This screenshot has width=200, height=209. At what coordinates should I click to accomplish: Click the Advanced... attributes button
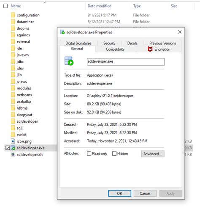pyautogui.click(x=153, y=154)
